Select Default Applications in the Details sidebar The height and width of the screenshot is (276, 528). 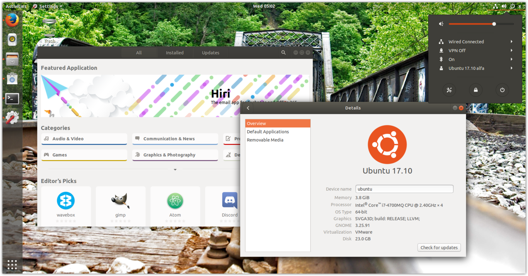tap(278, 132)
